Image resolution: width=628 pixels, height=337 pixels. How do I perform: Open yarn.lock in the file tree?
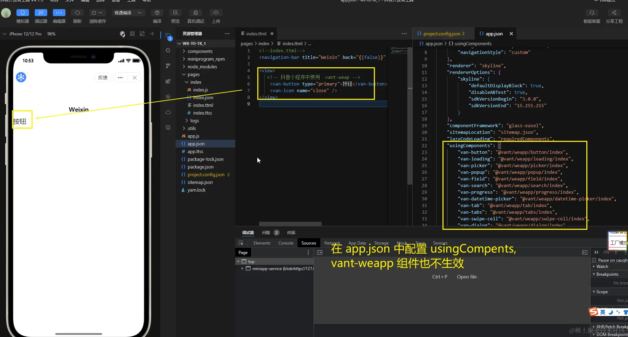coord(205,190)
